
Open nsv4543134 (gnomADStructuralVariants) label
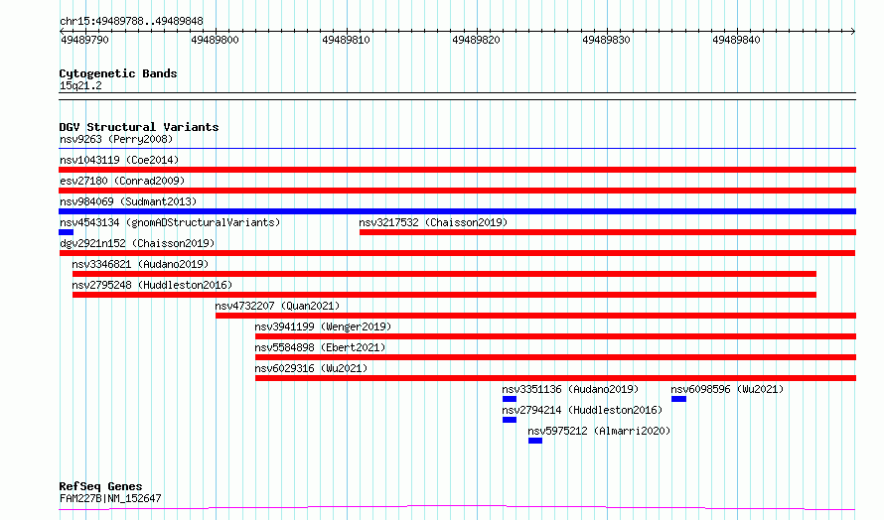(170, 222)
